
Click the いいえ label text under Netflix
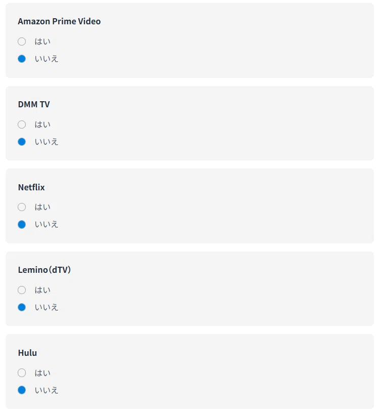pyautogui.click(x=46, y=224)
